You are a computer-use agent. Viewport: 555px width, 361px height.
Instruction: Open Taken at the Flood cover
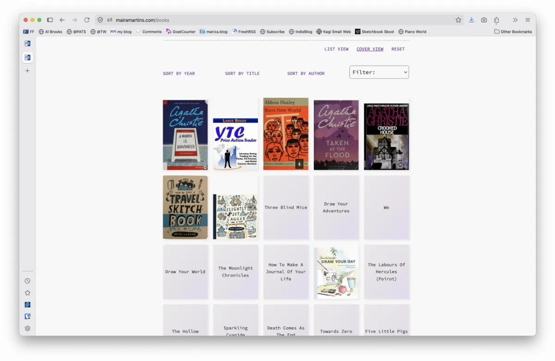(x=336, y=135)
